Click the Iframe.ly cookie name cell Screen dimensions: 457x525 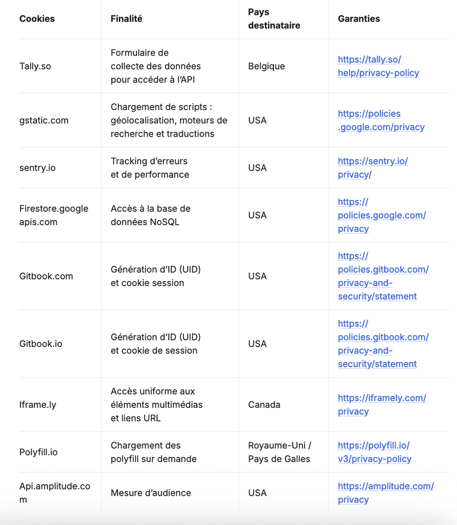pos(38,404)
